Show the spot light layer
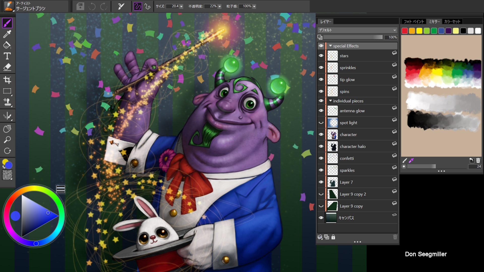Screen dimensions: 484x272 pyautogui.click(x=321, y=123)
